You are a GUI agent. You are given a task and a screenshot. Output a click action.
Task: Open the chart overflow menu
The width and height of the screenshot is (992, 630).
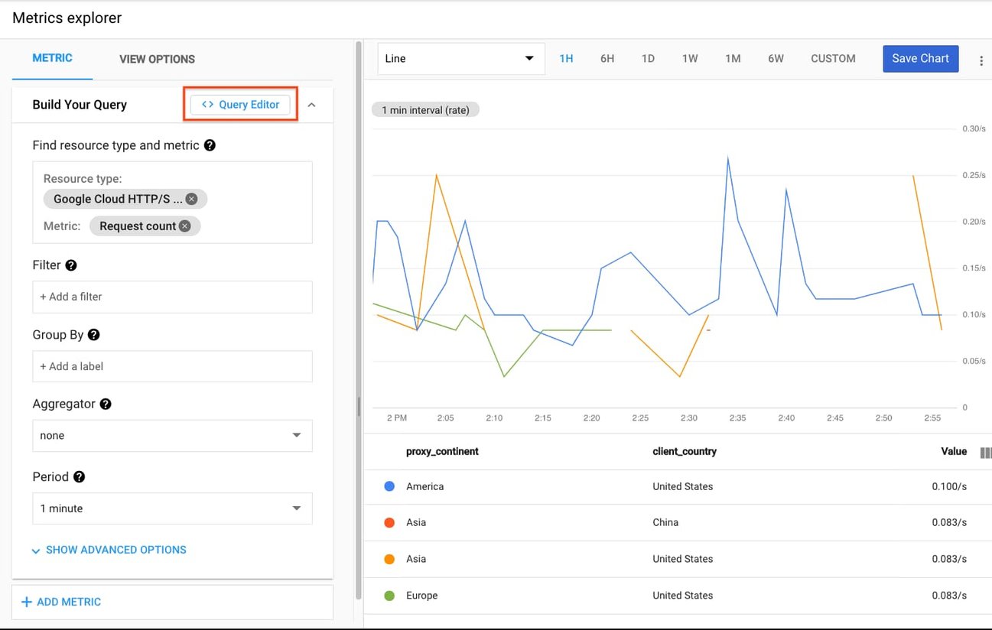[981, 60]
